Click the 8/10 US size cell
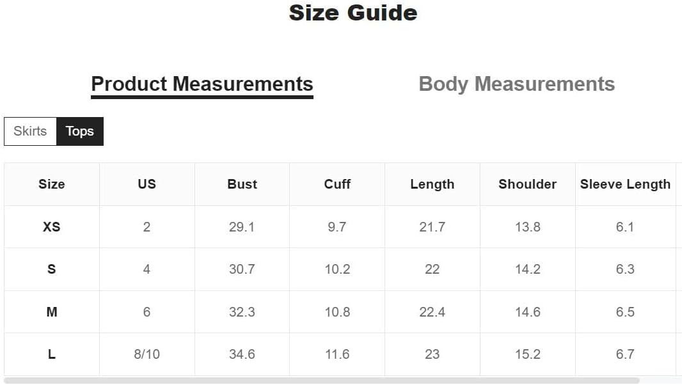 coord(147,354)
